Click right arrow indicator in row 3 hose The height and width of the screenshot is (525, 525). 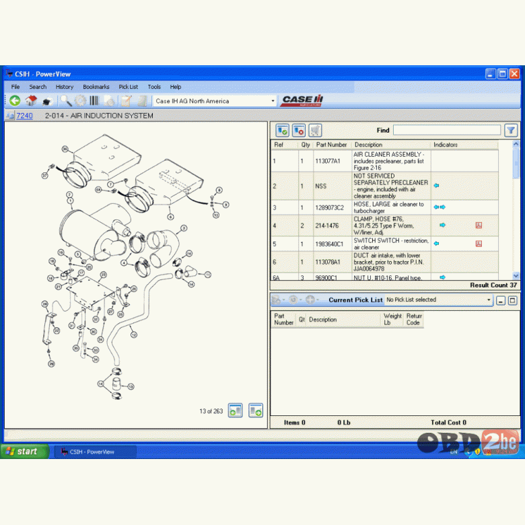point(443,207)
